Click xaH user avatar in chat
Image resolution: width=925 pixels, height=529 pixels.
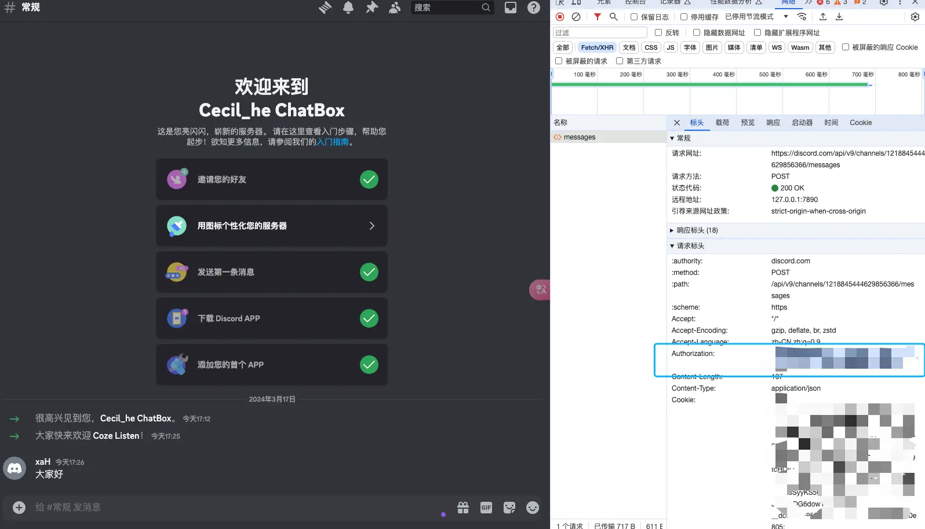pos(15,468)
